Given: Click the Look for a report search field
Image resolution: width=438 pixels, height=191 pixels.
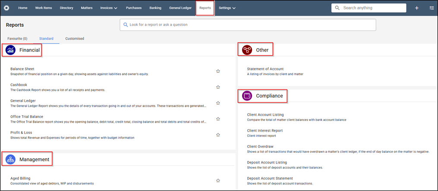Looking at the screenshot, I should coord(248,25).
